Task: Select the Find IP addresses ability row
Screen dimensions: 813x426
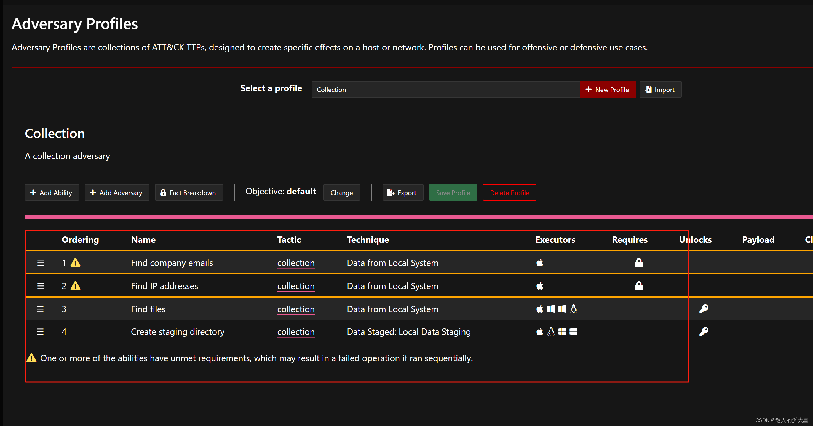Action: [164, 286]
